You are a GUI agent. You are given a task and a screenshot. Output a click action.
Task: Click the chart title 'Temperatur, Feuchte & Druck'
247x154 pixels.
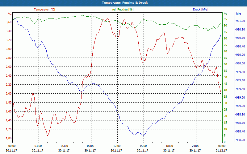(x=125, y=3)
